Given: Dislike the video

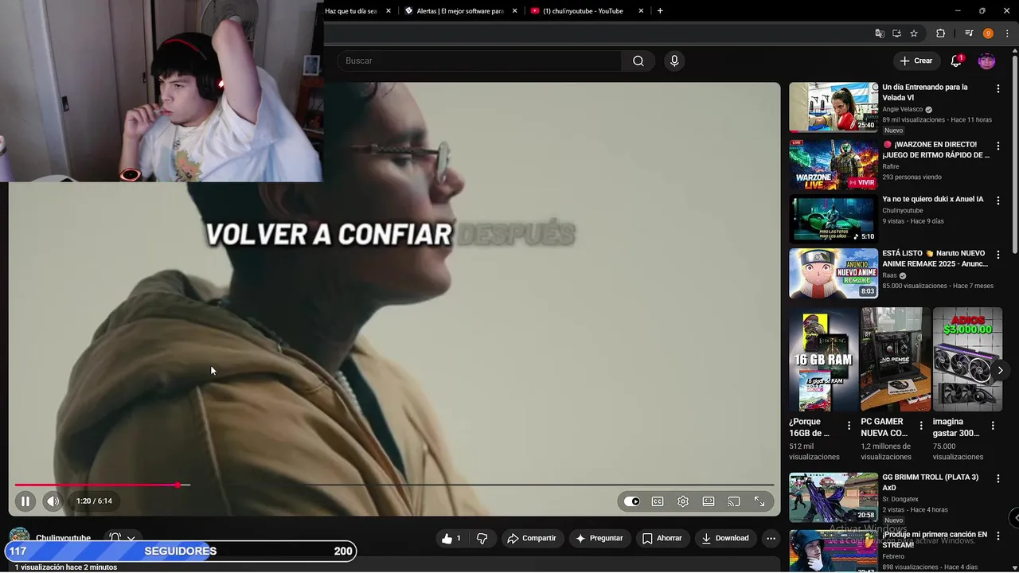Looking at the screenshot, I should coord(482,539).
